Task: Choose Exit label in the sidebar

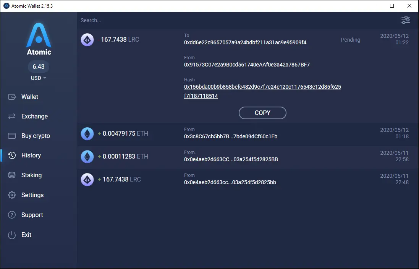Action: [x=26, y=235]
